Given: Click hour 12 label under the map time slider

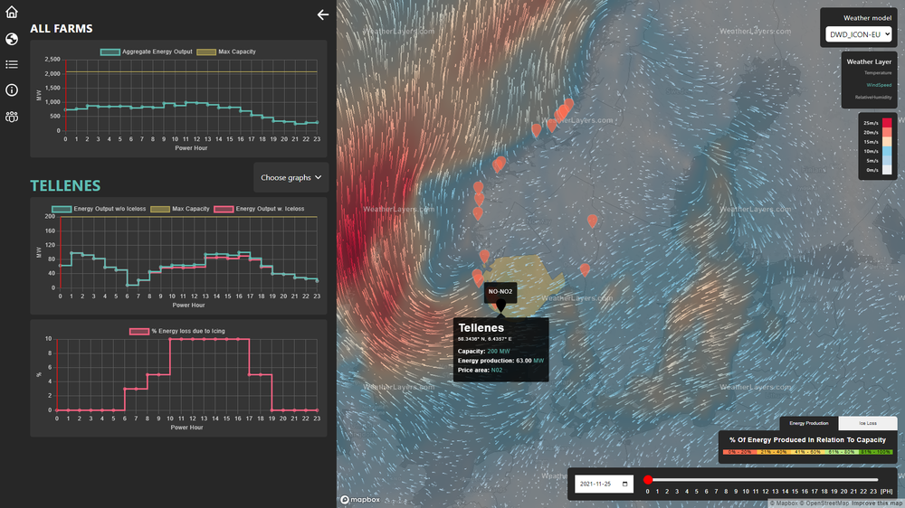Looking at the screenshot, I should click(x=766, y=492).
